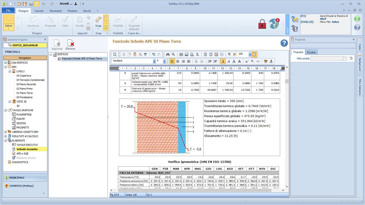Select APE e AQE in tree
The width and height of the screenshot is (365, 205).
pos(23,153)
